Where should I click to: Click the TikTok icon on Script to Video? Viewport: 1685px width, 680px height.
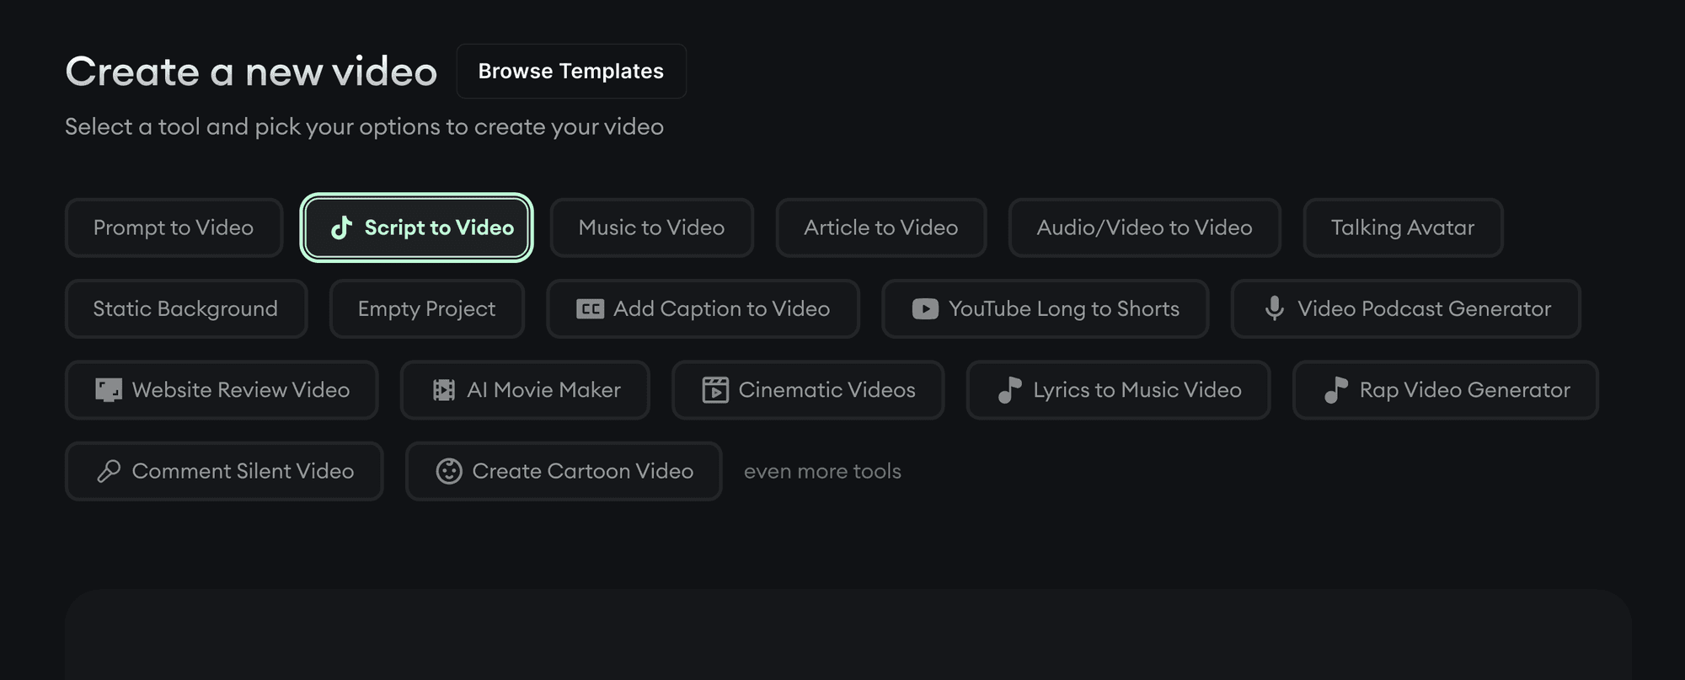[x=341, y=228]
